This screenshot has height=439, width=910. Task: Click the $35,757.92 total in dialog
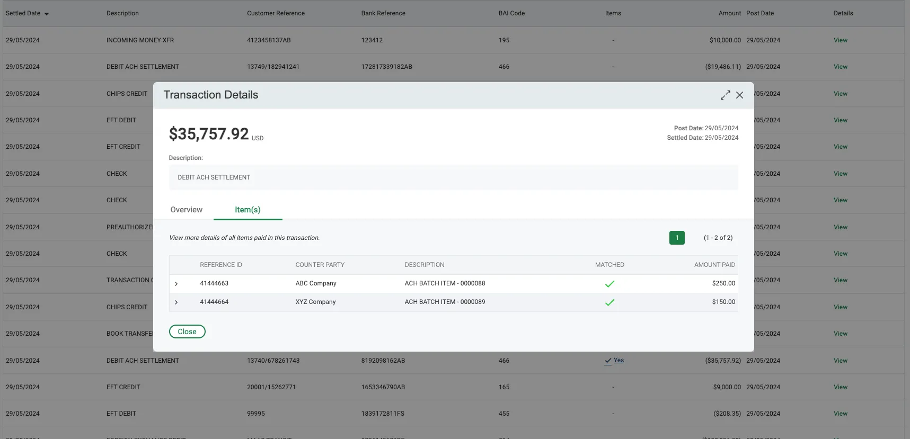209,134
